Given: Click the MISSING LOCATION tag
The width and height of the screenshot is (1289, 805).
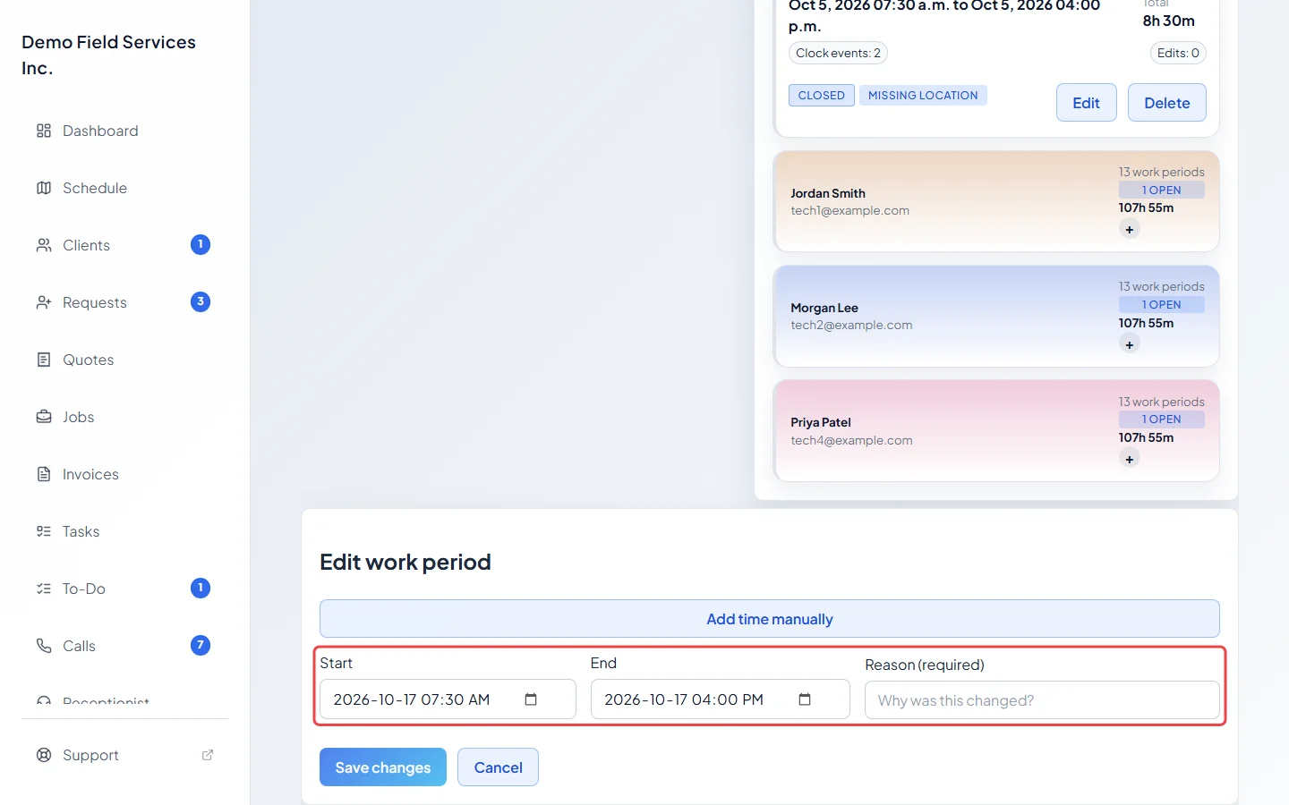Looking at the screenshot, I should (x=923, y=95).
